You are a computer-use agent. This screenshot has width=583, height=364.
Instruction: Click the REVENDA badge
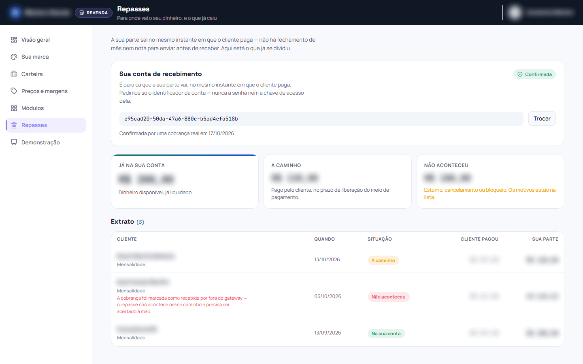[x=94, y=13]
